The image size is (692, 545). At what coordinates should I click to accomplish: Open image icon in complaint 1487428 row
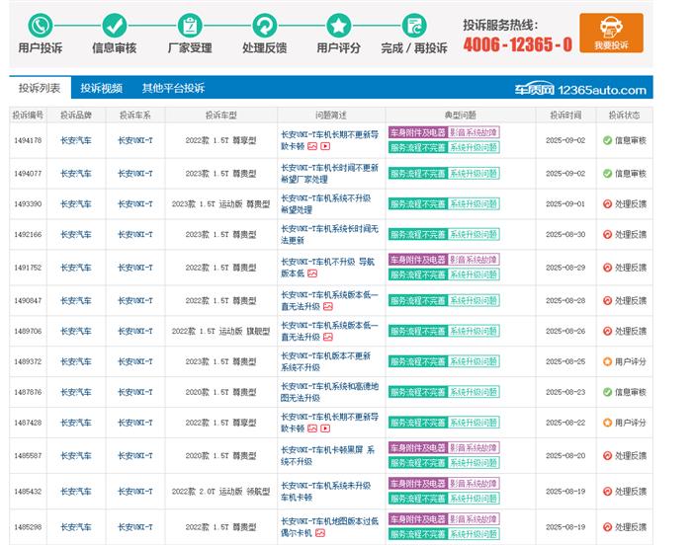coord(312,428)
